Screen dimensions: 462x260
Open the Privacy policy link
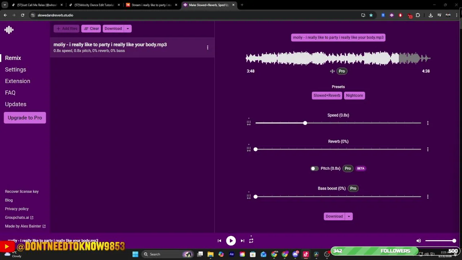pos(17,209)
